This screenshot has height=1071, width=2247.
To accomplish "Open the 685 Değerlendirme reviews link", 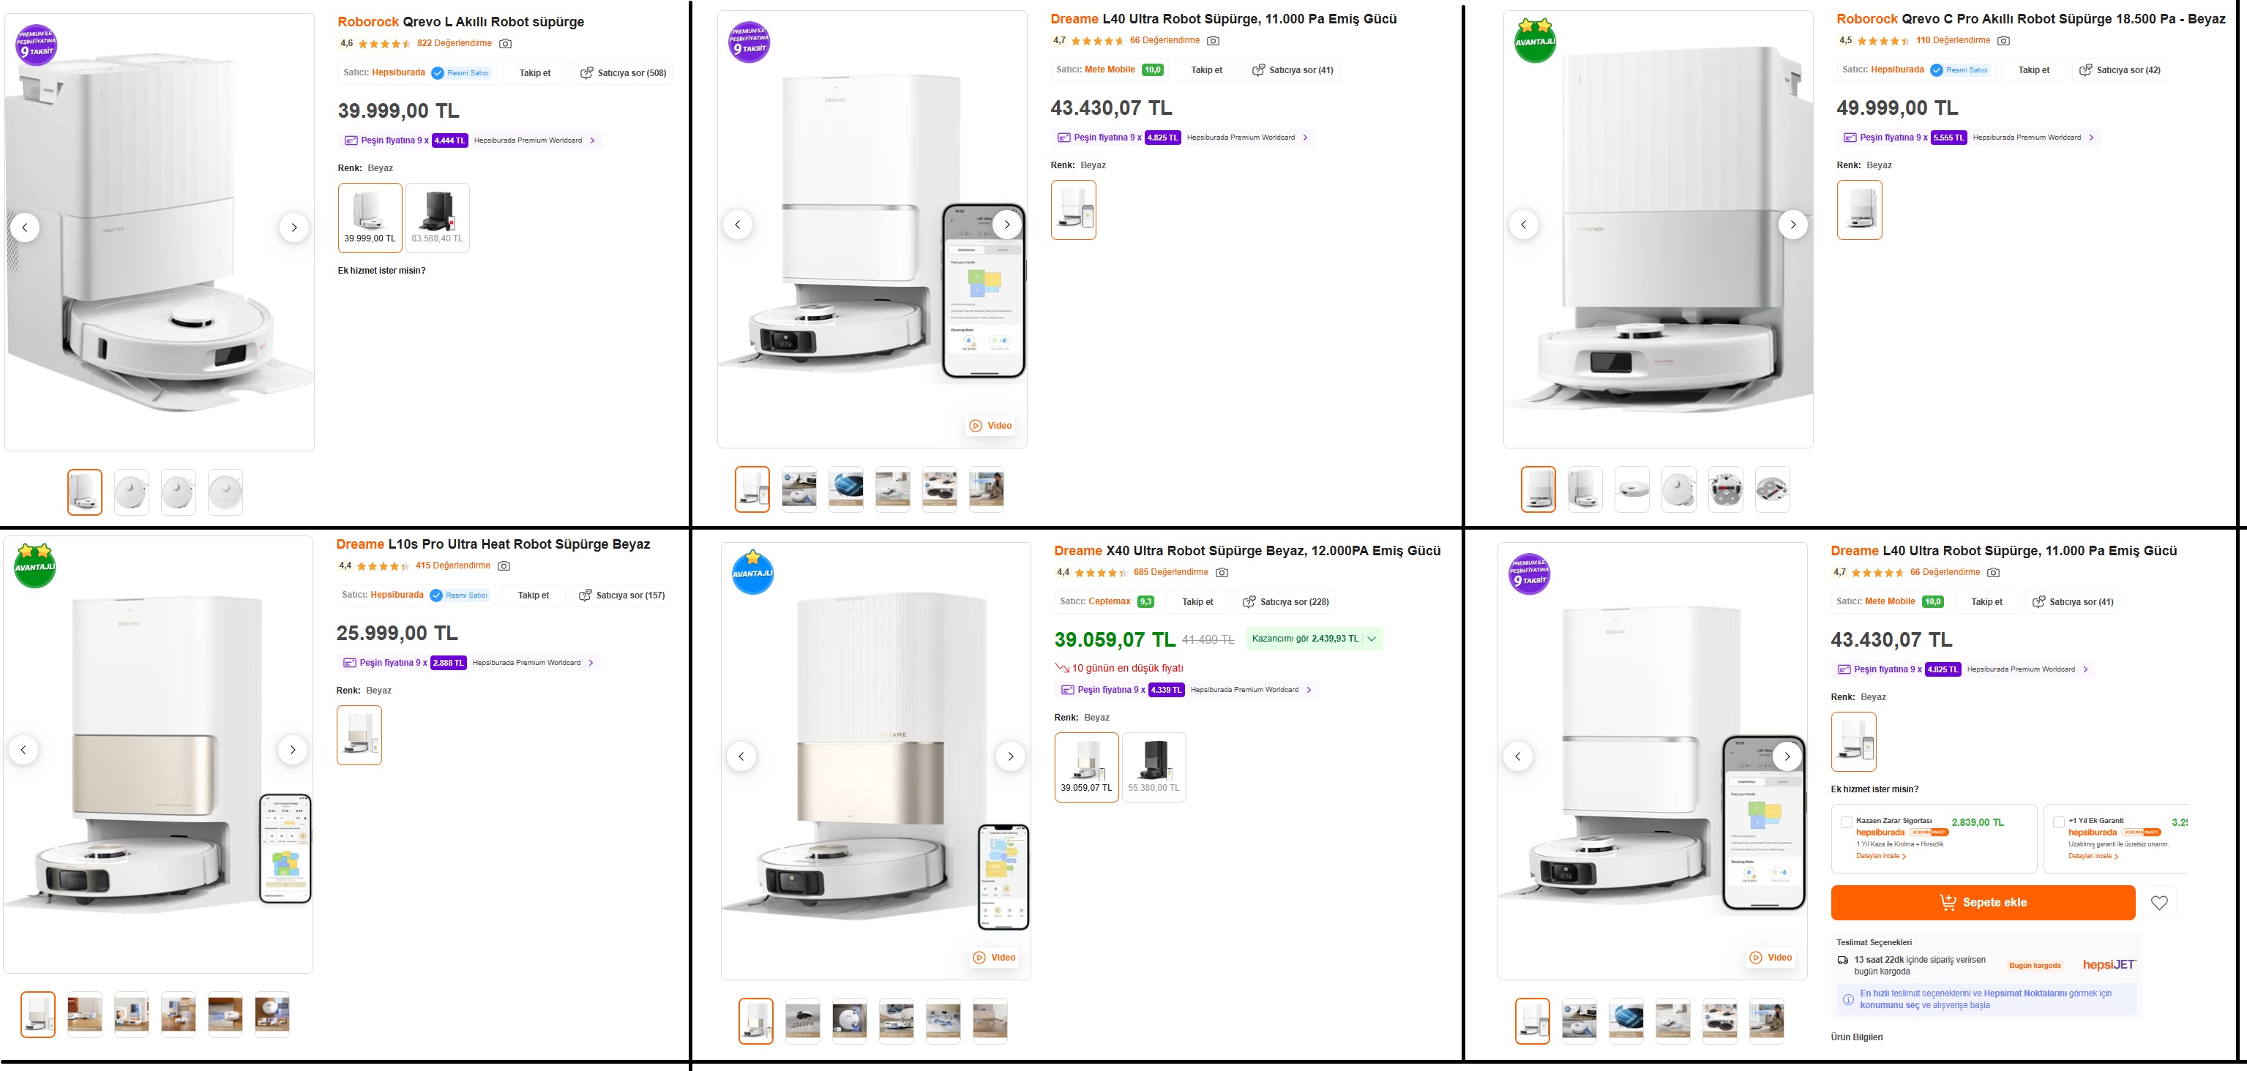I will (x=1170, y=572).
